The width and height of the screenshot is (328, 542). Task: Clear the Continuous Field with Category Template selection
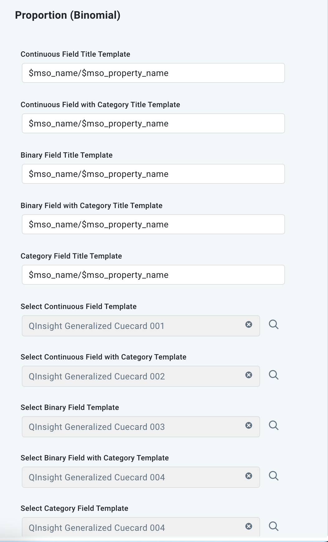248,375
